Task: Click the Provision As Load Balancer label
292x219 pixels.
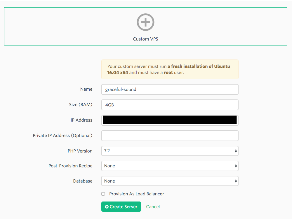Action: coord(136,194)
